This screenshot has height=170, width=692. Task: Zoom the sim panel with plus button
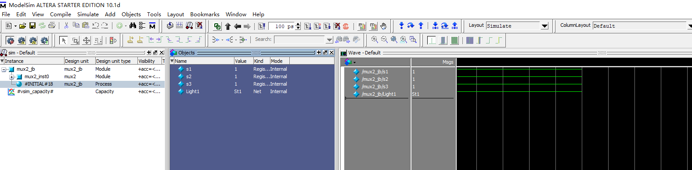click(149, 52)
